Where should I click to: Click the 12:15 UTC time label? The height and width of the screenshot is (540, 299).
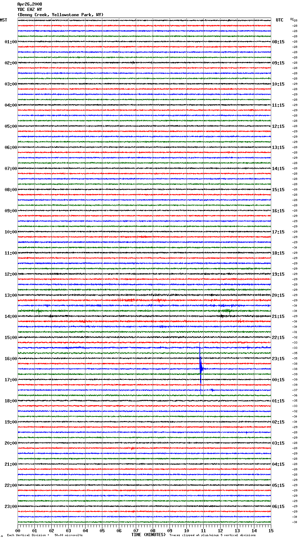click(278, 126)
